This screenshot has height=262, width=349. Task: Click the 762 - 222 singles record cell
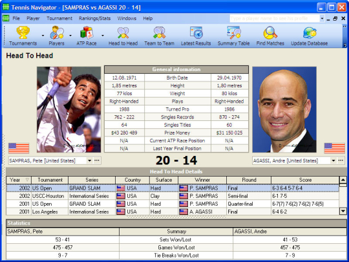pos(124,117)
